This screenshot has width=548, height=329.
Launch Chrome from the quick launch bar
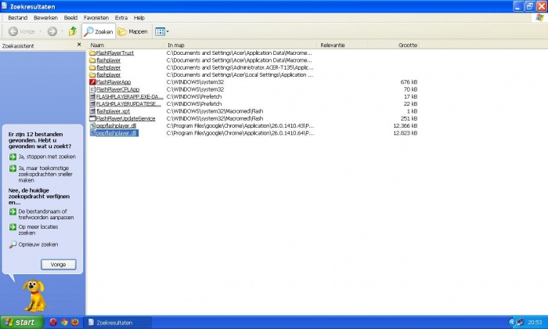point(64,322)
